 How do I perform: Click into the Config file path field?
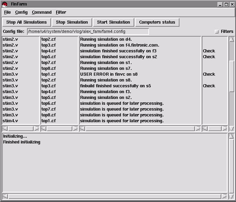click(88, 31)
